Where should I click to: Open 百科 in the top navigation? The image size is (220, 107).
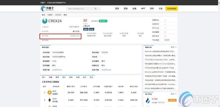(152, 9)
